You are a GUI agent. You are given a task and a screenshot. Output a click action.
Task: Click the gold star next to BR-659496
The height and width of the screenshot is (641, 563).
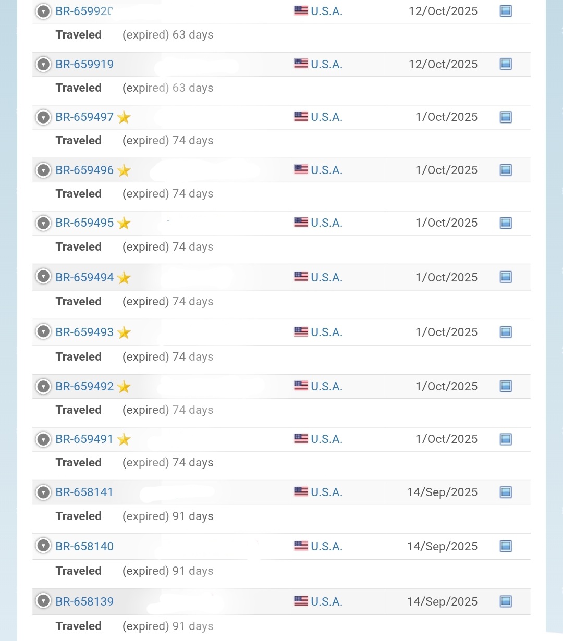(x=124, y=170)
